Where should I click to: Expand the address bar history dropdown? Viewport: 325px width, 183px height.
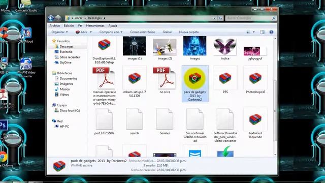pos(214,18)
